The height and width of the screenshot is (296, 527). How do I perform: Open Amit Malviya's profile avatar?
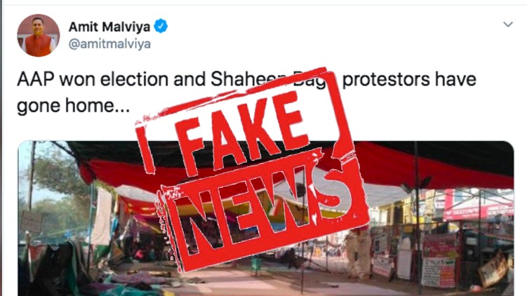[x=39, y=35]
